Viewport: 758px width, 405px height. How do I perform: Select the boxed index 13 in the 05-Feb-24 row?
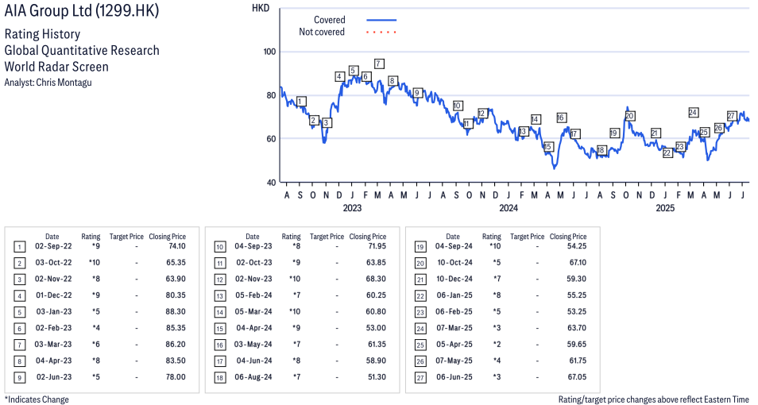point(220,295)
